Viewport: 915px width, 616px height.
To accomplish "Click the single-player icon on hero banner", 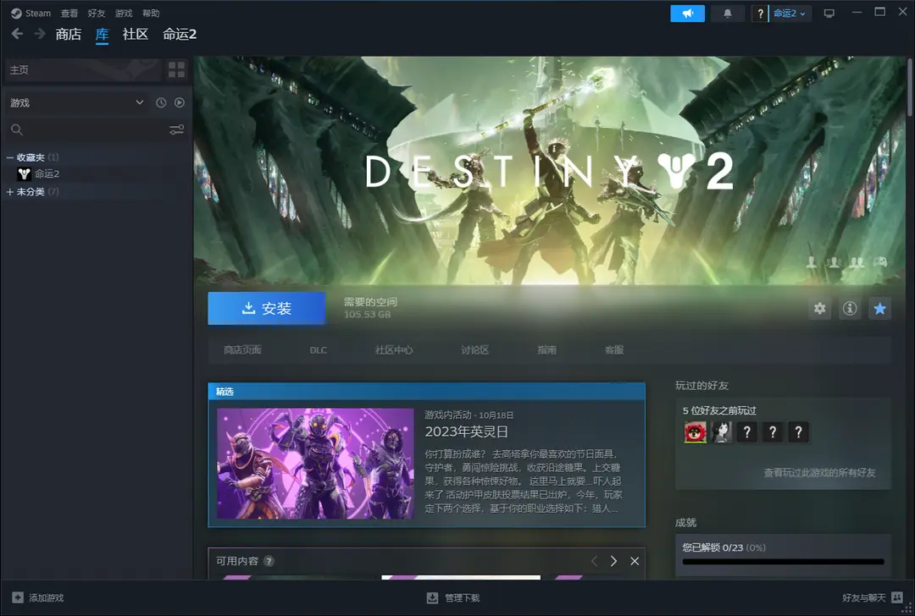I will pyautogui.click(x=811, y=262).
